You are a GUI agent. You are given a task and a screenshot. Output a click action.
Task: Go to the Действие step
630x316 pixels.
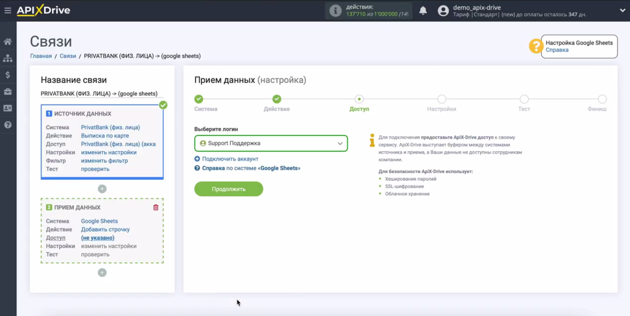click(x=277, y=99)
